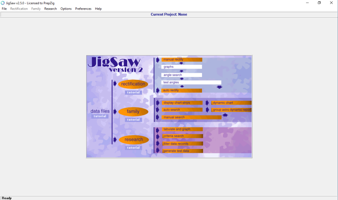Screen dimensions: 338x200
Task: Select angle search option
Action: point(182,75)
